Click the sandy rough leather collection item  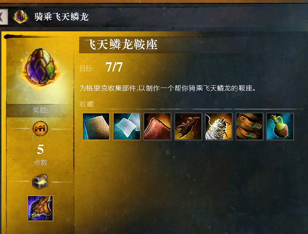tap(96, 126)
